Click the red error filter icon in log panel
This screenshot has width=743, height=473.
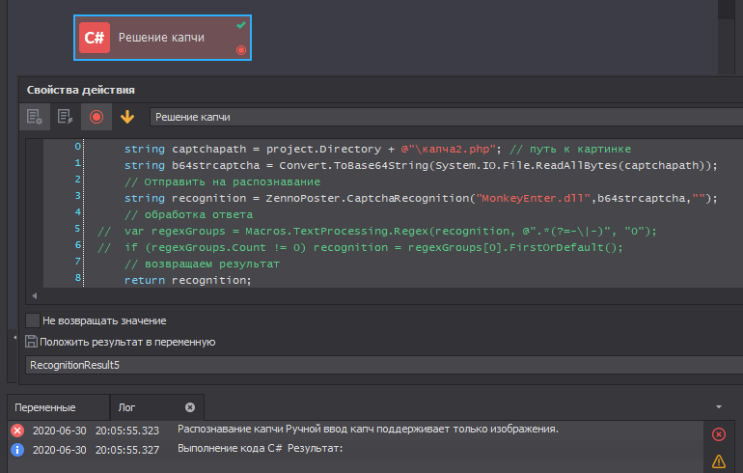point(719,434)
